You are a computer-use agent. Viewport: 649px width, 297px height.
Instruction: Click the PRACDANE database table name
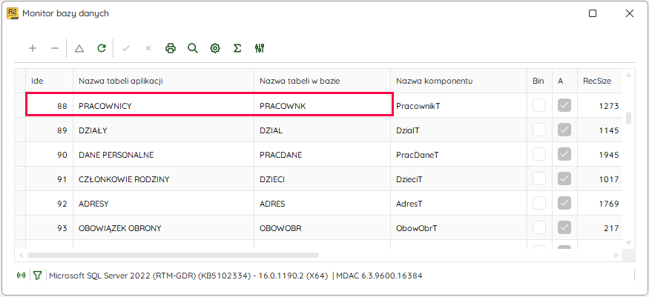tap(280, 155)
